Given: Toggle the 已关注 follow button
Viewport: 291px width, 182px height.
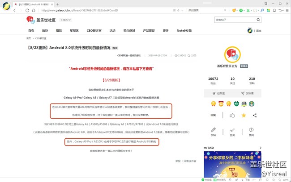Looking at the screenshot, I should 218,93.
